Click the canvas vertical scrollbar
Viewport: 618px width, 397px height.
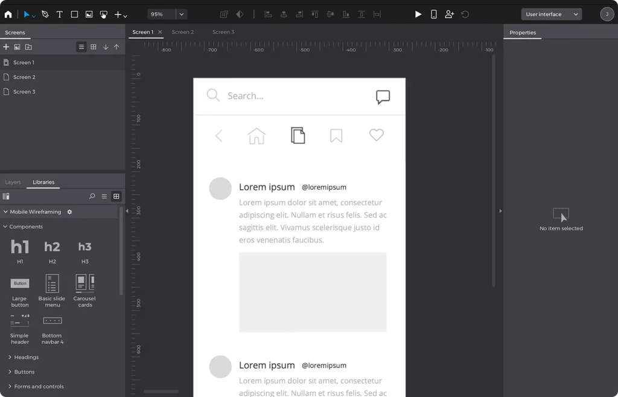tap(493, 170)
